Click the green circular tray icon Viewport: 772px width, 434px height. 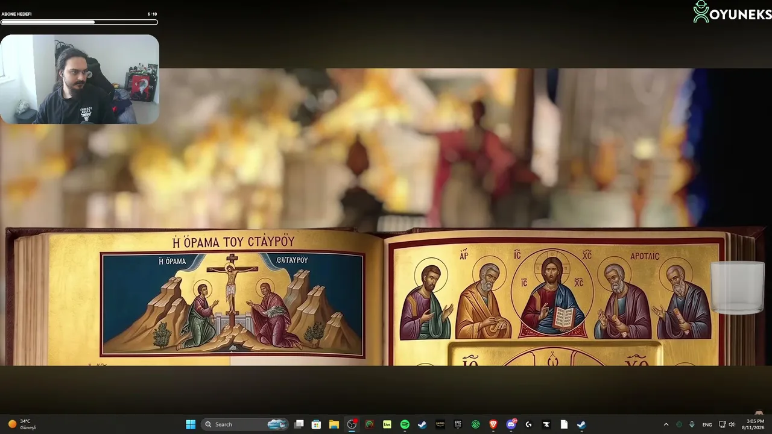680,424
